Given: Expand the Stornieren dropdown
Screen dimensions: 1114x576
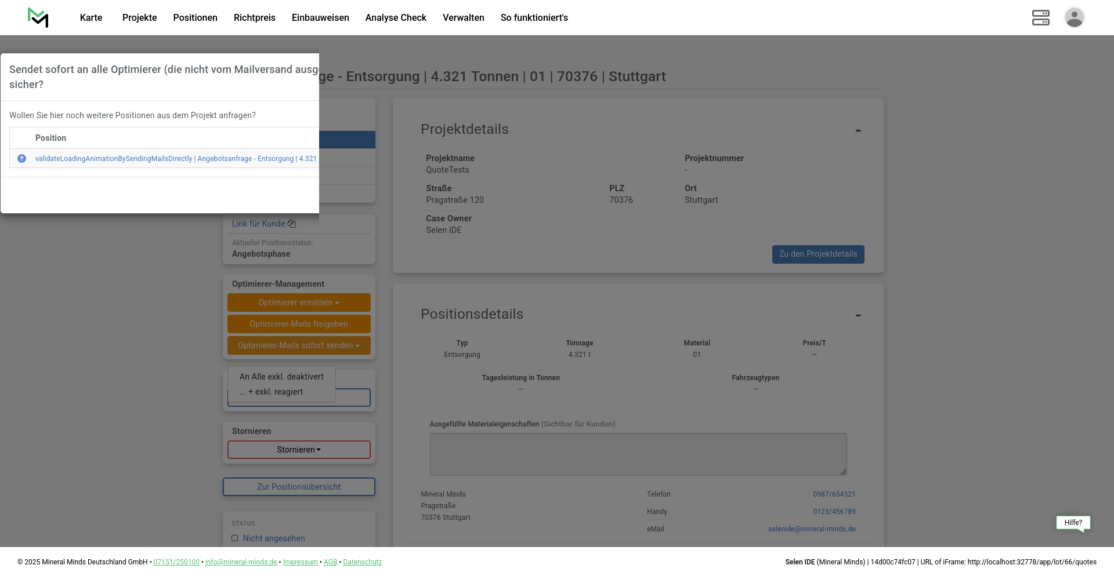Looking at the screenshot, I should (299, 450).
